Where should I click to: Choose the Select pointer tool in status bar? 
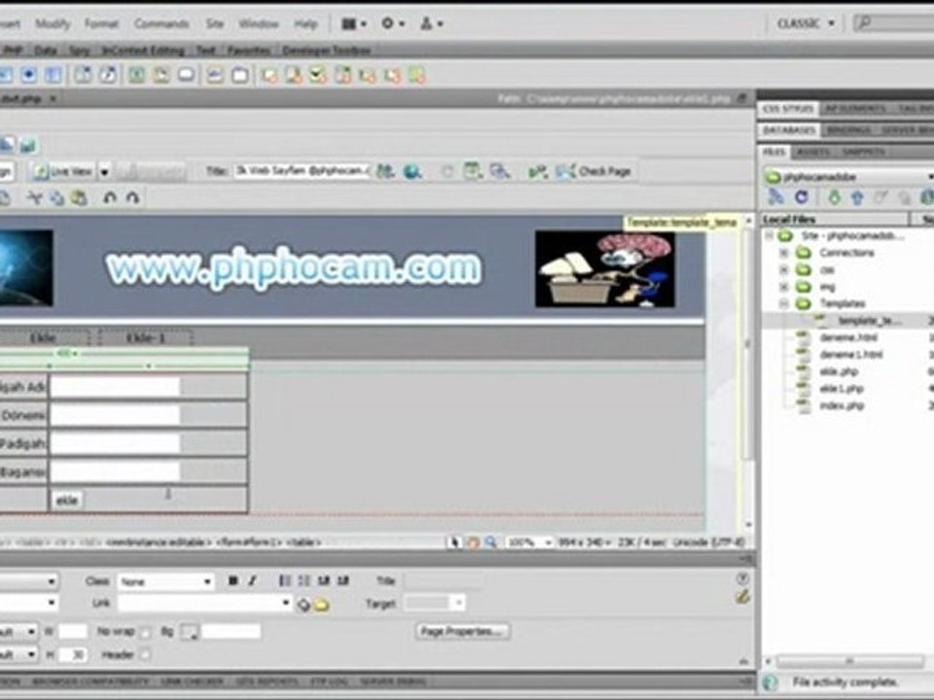[455, 542]
